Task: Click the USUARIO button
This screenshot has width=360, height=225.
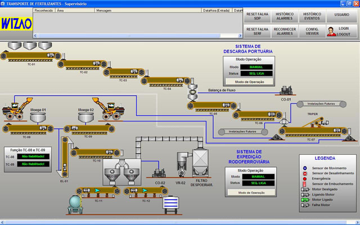Action: click(341, 16)
